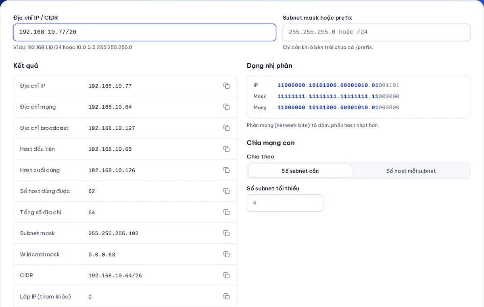Select first host 192.168.10.65
This screenshot has width=484, height=307.
click(110, 149)
